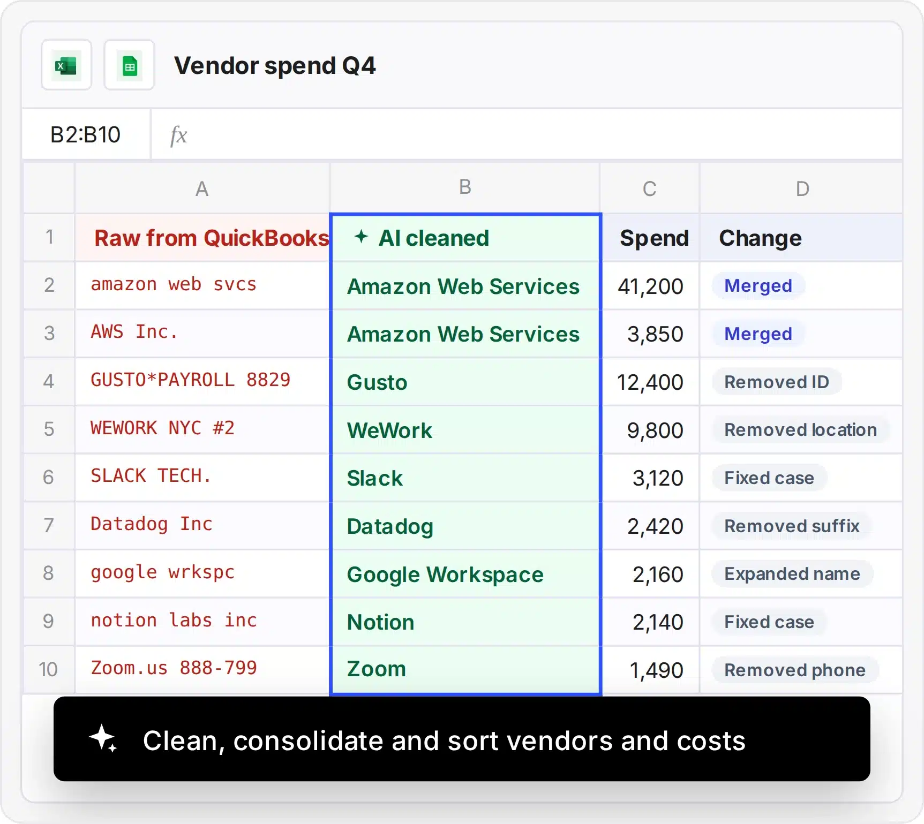
Task: Click the spend value 12,400
Action: [x=650, y=382]
